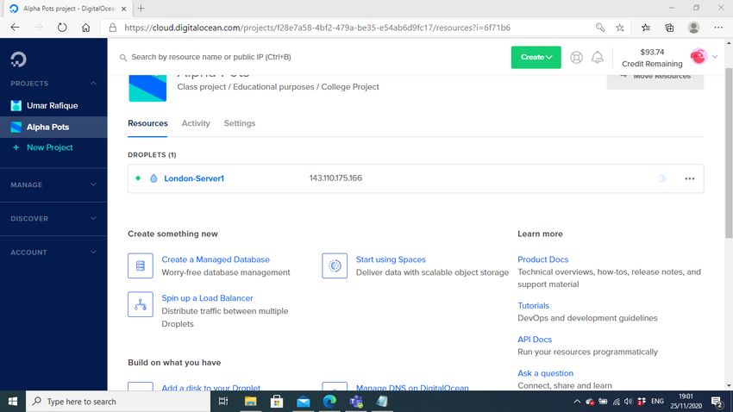The image size is (733, 412).
Task: Open the London-Server1 more options menu
Action: (689, 178)
